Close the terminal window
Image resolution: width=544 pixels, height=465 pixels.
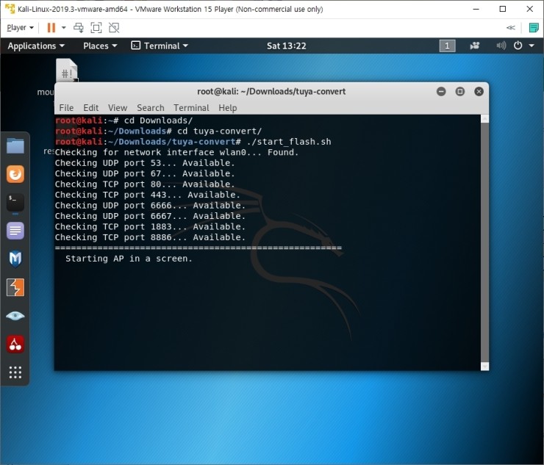[479, 92]
